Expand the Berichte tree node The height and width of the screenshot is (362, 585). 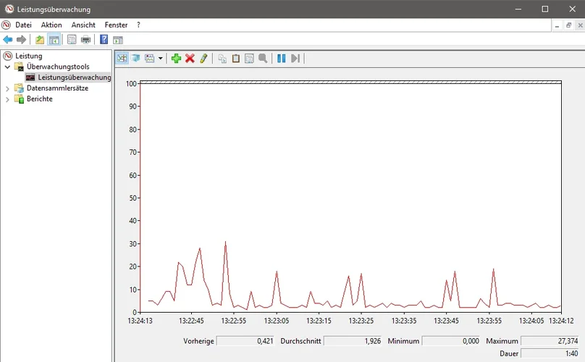click(x=8, y=99)
